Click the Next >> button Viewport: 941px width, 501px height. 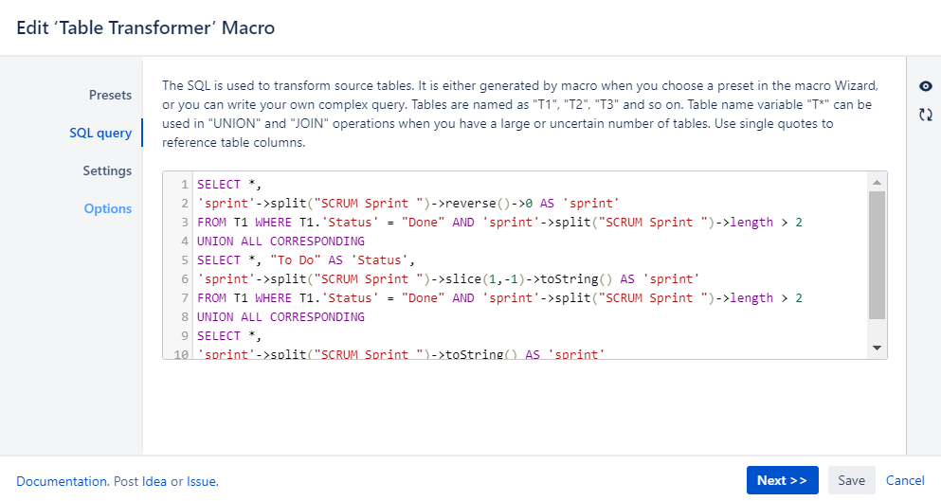point(782,480)
